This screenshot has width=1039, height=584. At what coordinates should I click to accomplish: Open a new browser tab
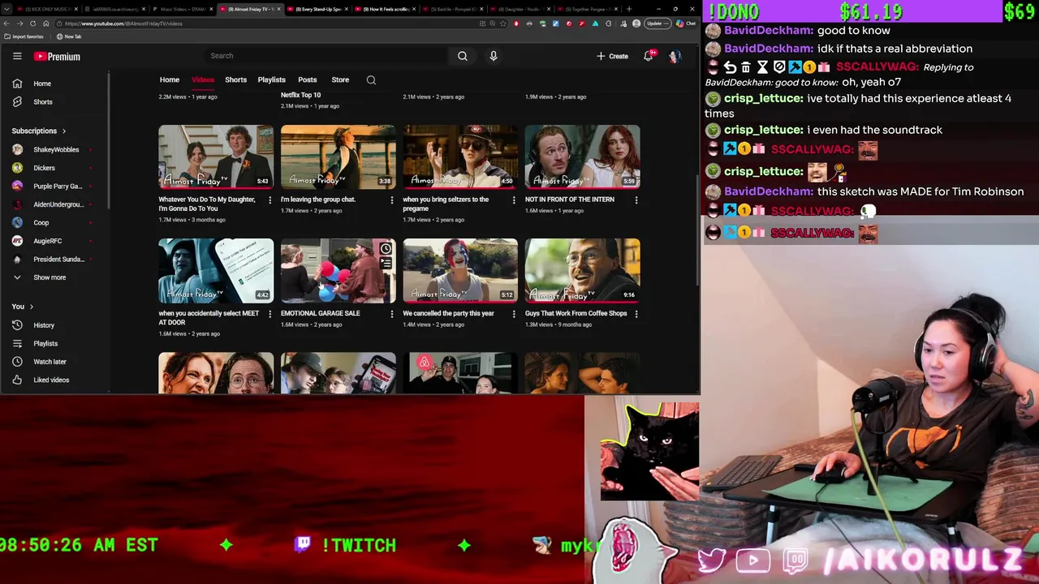pyautogui.click(x=629, y=9)
